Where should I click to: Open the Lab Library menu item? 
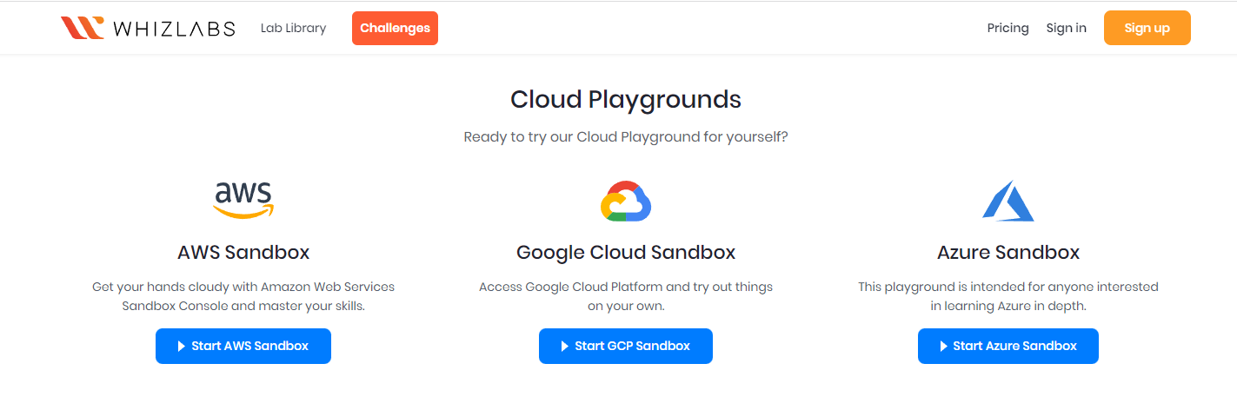(x=293, y=28)
